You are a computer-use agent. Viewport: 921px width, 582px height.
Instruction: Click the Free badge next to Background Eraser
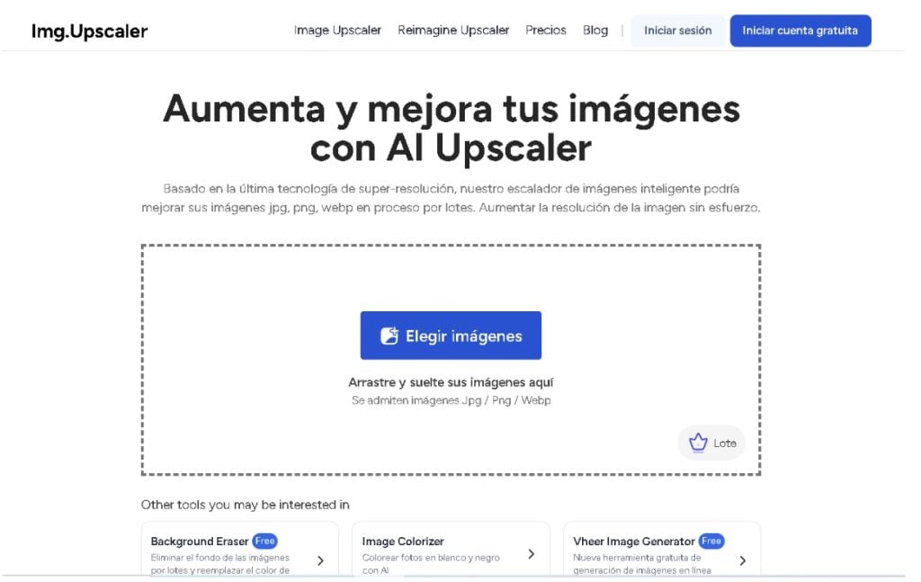click(x=264, y=542)
